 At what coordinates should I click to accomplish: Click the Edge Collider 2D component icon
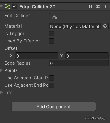tap(8, 6)
